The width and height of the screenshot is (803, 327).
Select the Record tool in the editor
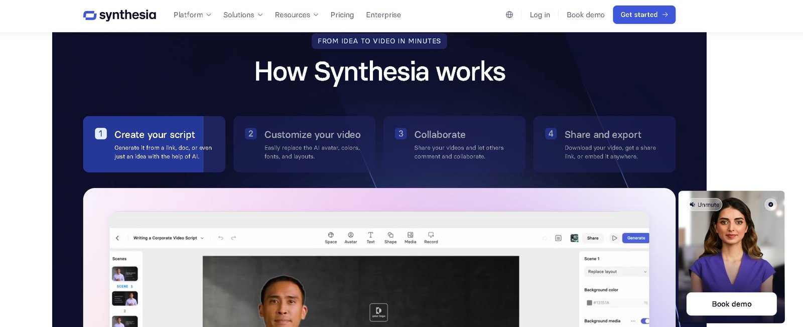tap(431, 238)
